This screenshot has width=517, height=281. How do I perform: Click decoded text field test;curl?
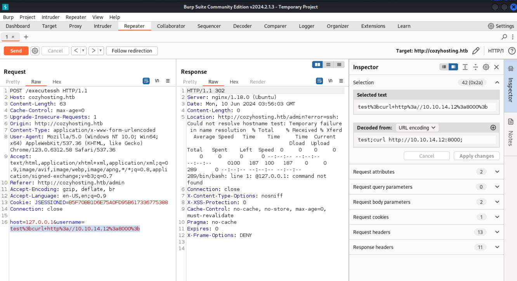tap(426, 139)
